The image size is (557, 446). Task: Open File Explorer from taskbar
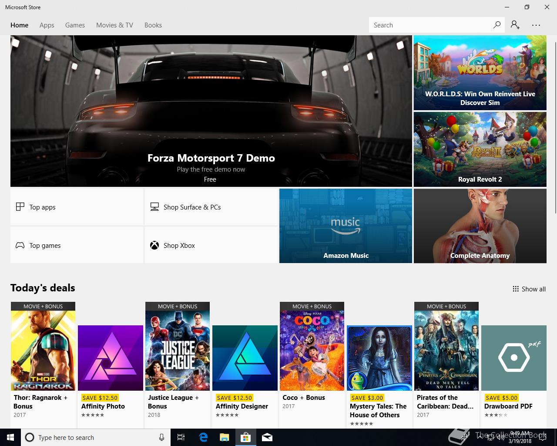click(x=224, y=437)
